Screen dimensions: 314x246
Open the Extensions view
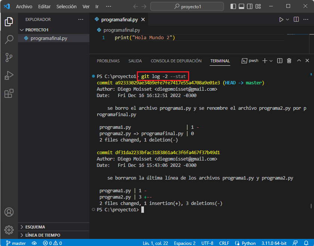tap(9, 93)
